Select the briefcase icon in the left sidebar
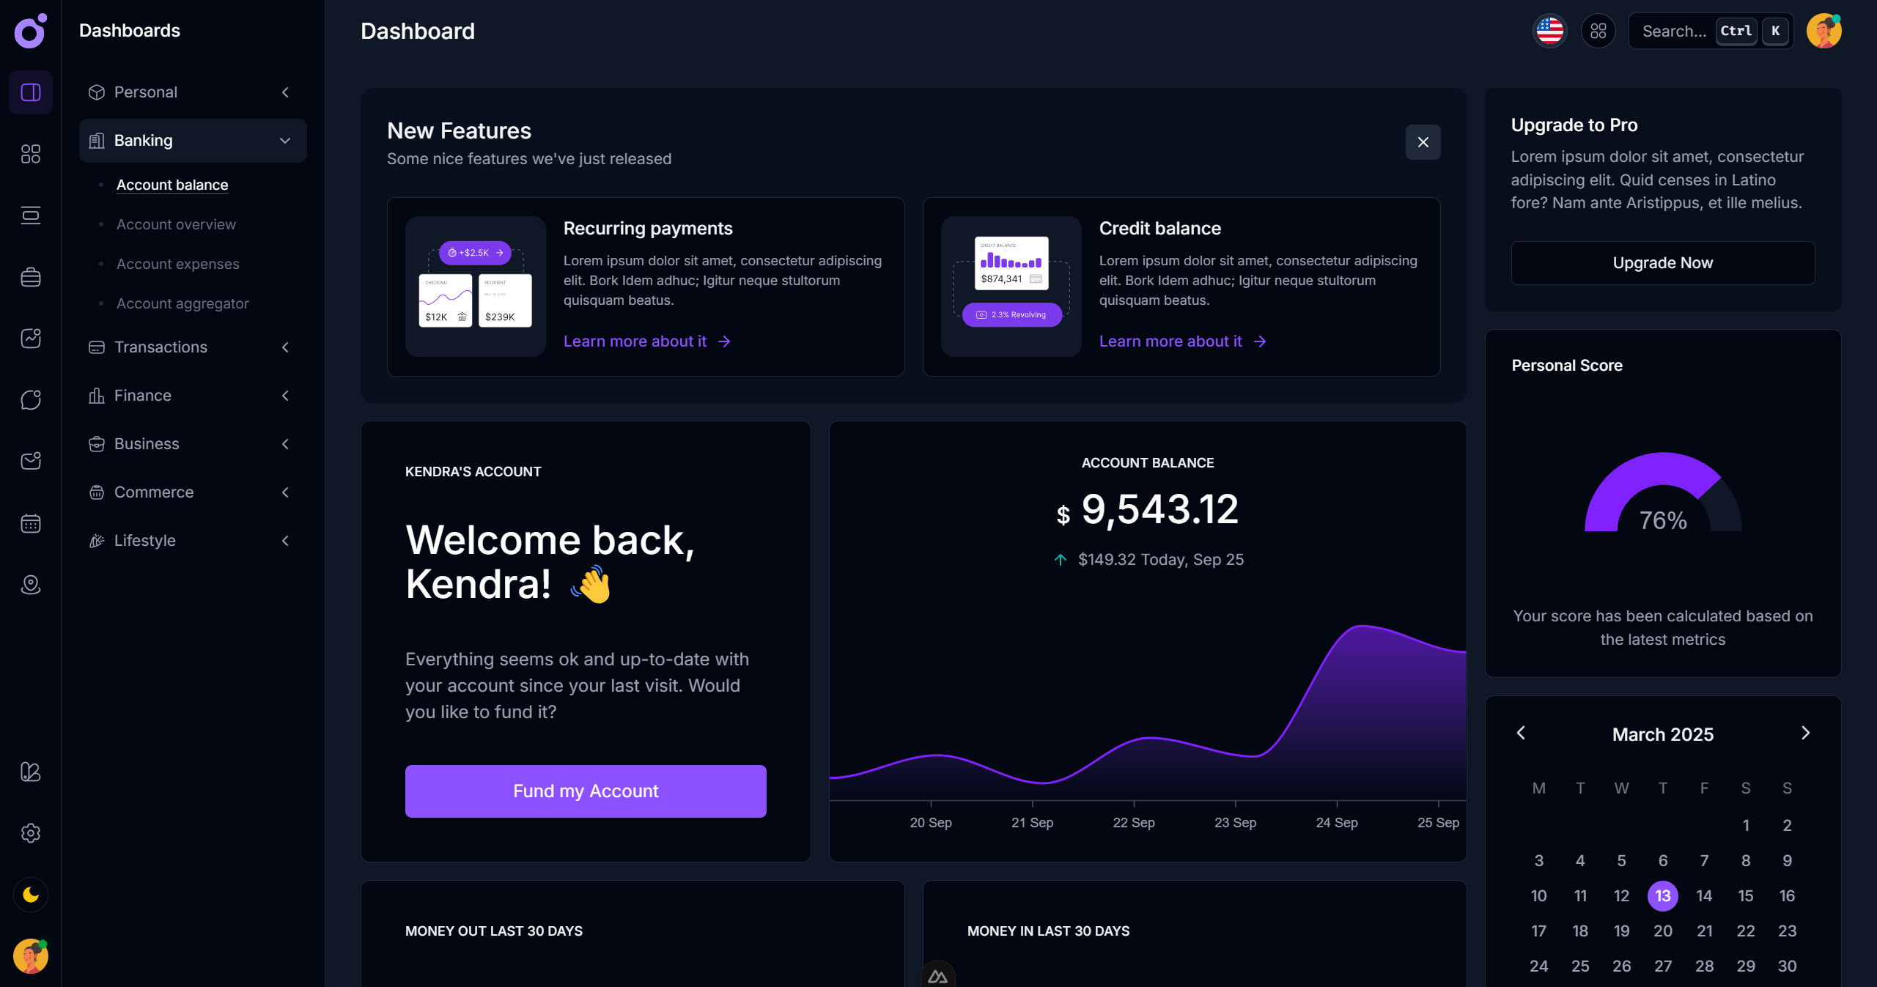This screenshot has height=987, width=1877. pyautogui.click(x=30, y=276)
